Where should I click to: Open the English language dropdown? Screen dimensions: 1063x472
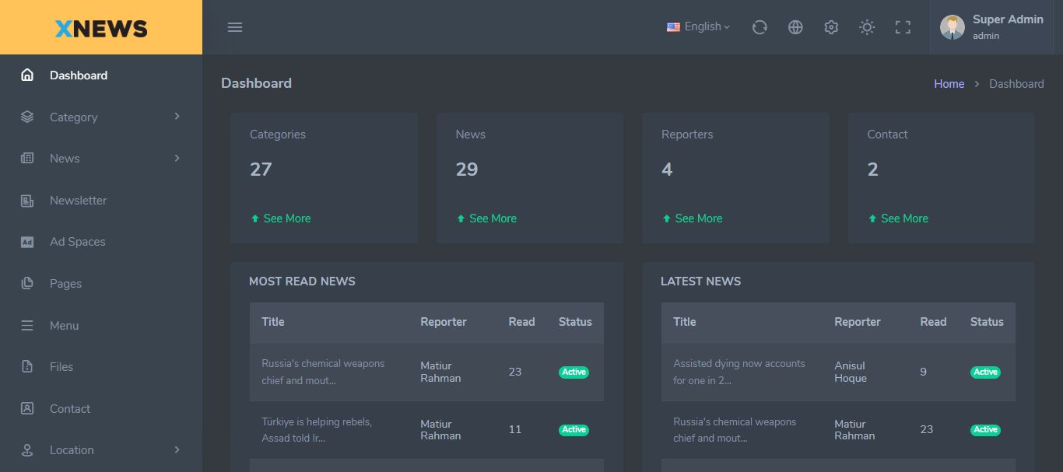698,26
